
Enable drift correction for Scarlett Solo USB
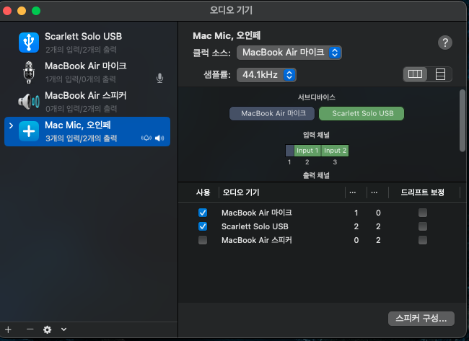pos(423,226)
